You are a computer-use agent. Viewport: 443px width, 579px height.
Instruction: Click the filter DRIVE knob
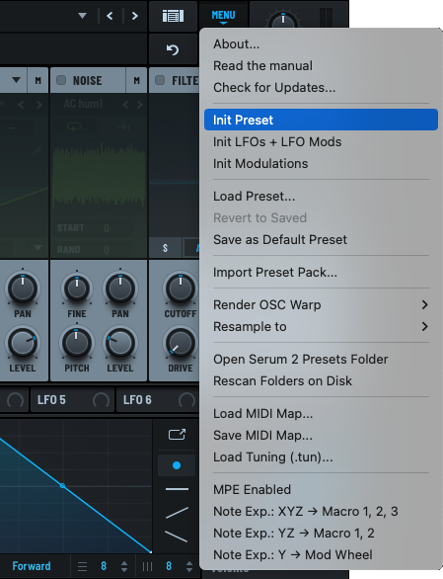tap(181, 343)
